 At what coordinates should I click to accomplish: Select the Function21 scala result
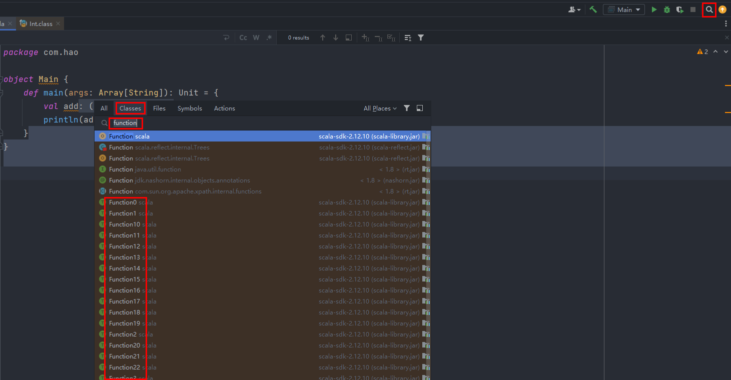263,356
